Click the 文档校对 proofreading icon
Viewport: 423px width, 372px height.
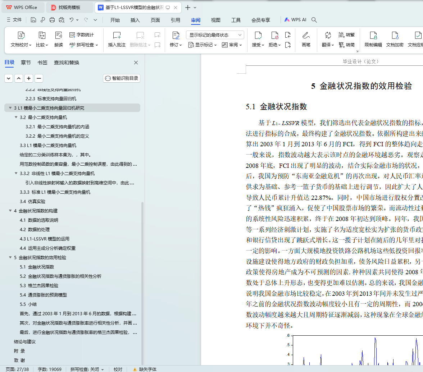pos(21,35)
